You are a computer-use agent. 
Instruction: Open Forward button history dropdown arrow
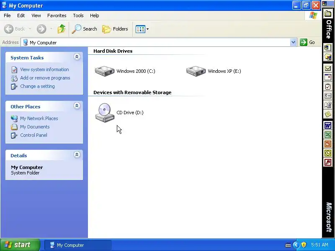coord(51,29)
